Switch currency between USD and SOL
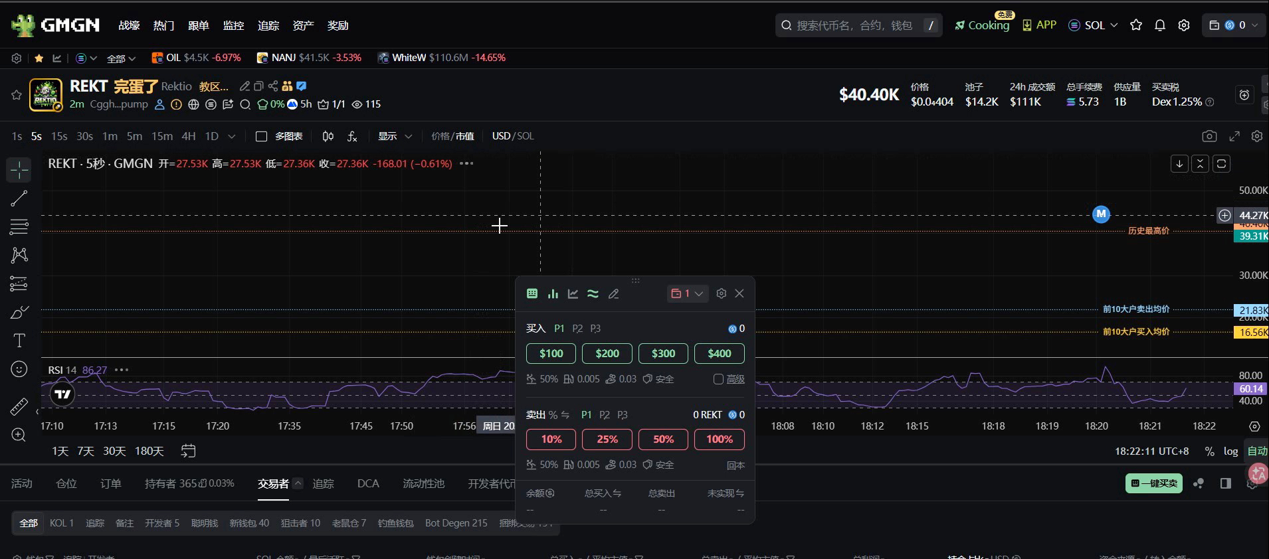The height and width of the screenshot is (559, 1269). [513, 136]
